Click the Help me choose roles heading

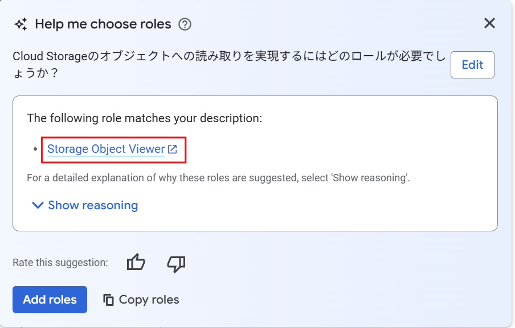pyautogui.click(x=103, y=24)
